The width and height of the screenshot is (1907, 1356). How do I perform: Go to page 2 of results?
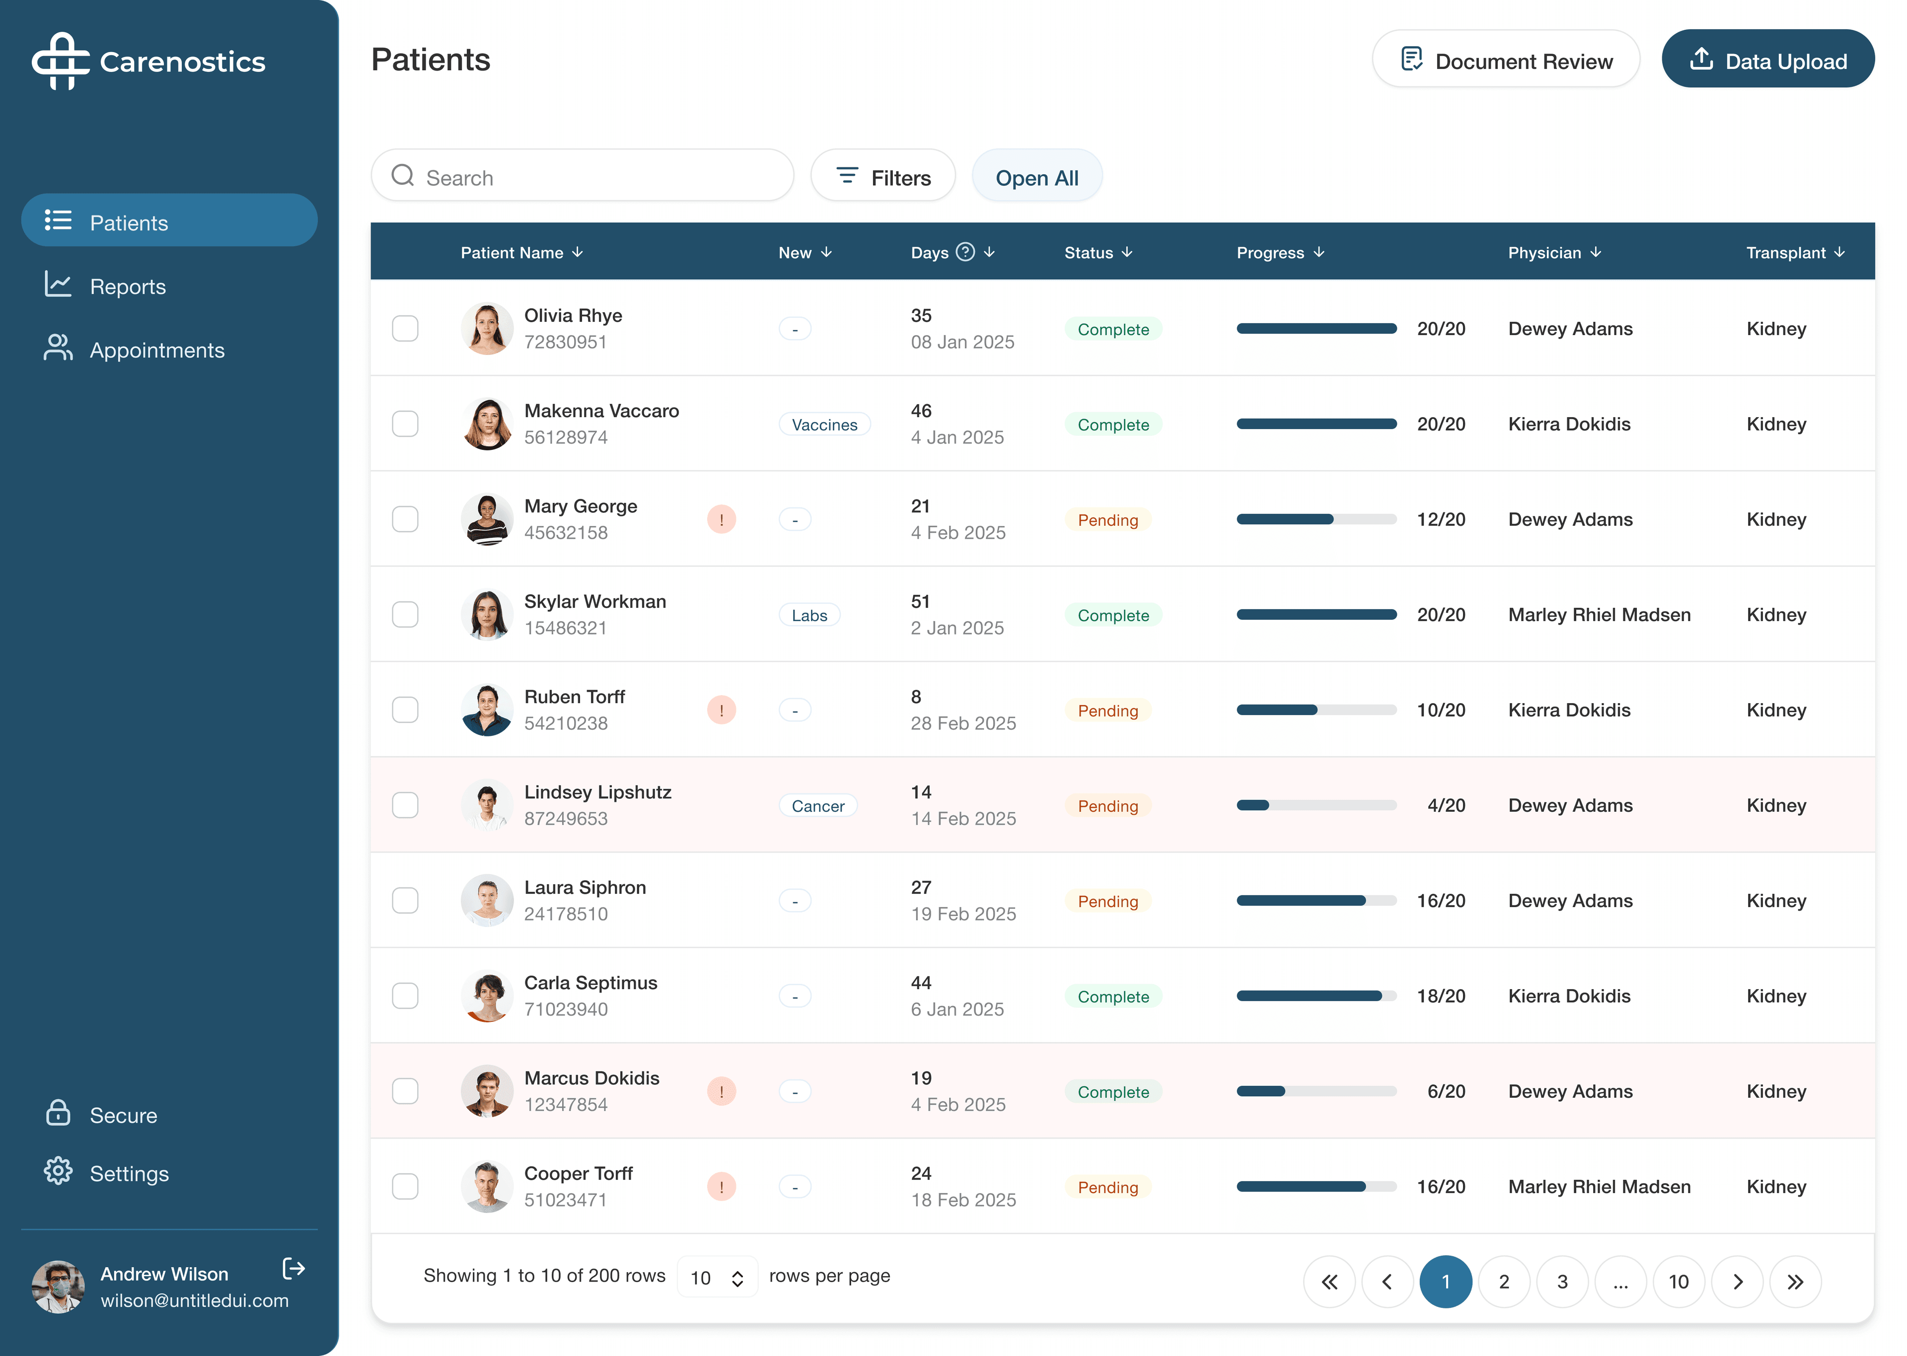coord(1505,1282)
